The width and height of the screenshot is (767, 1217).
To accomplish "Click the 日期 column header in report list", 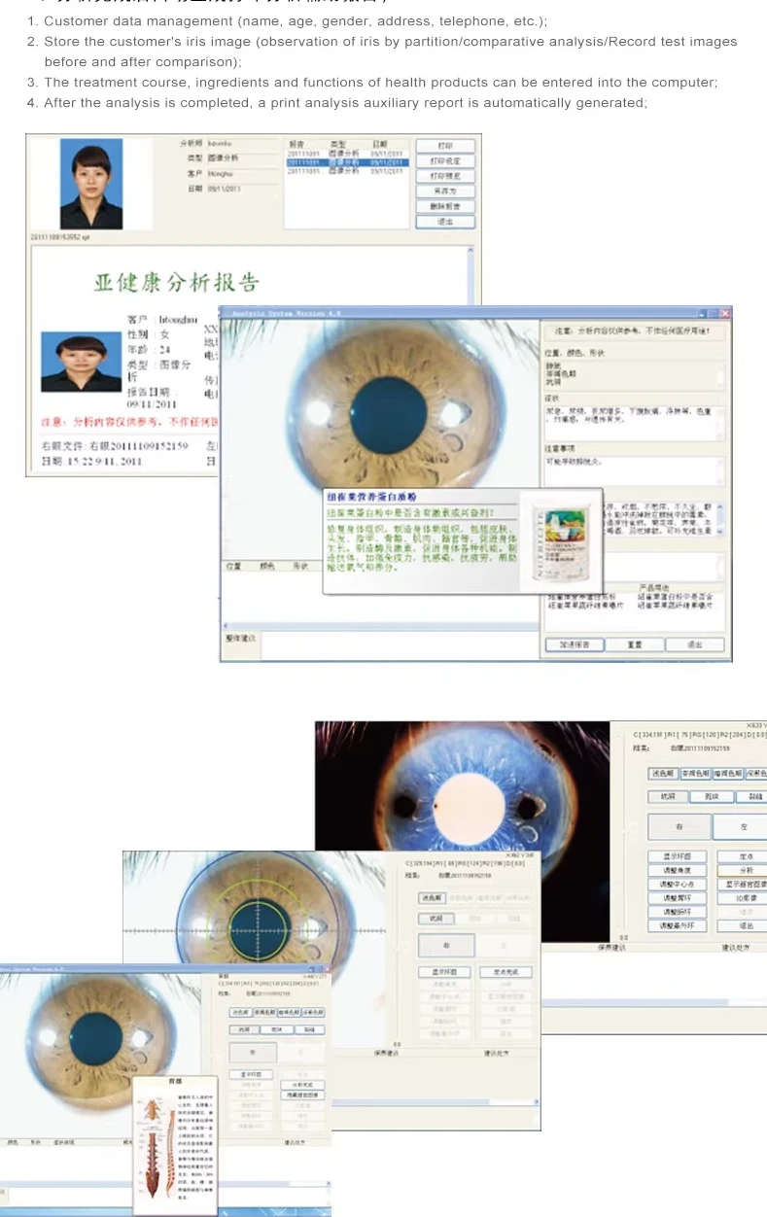I will (x=380, y=144).
